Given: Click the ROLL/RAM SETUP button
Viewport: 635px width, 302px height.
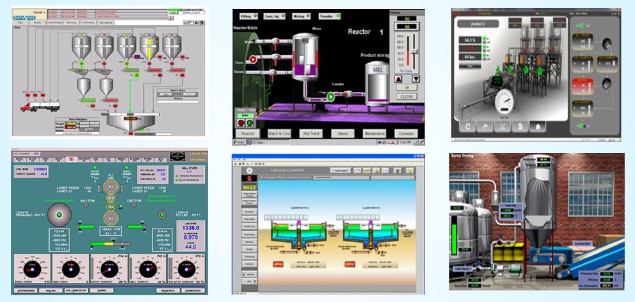Looking at the screenshot, I should (76, 290).
